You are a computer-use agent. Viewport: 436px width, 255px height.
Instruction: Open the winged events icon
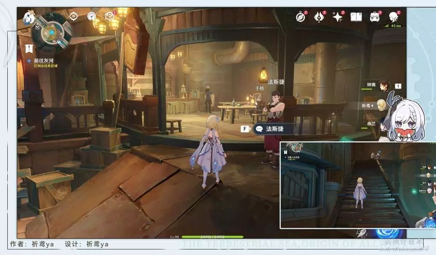[x=319, y=17]
